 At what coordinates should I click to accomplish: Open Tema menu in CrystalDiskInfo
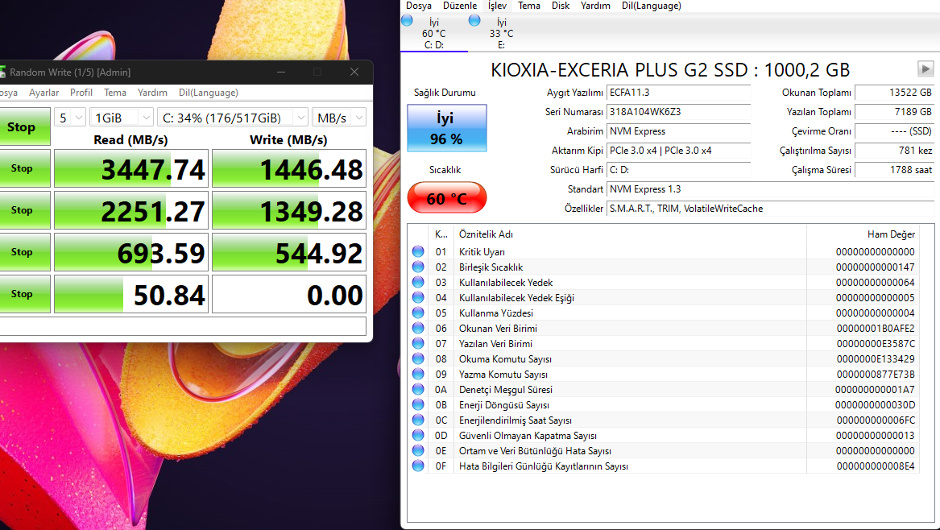click(528, 6)
